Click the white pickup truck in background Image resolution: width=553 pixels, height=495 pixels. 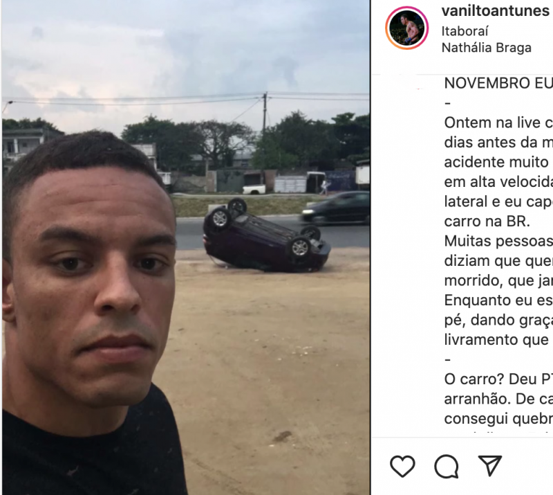point(254,190)
